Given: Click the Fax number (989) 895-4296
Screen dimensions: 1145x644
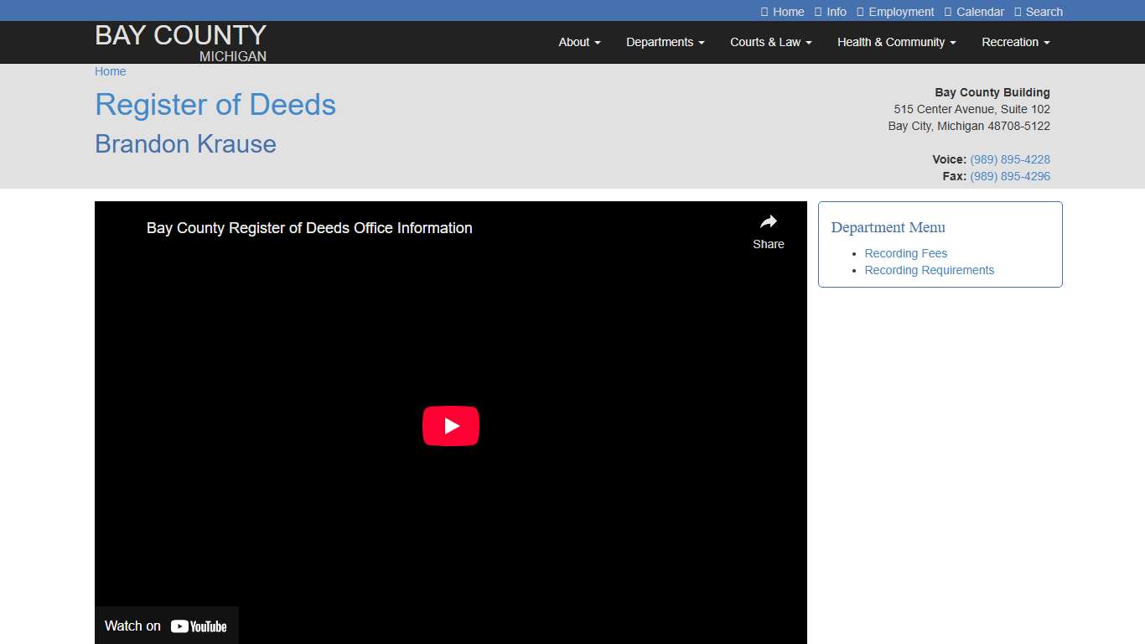Looking at the screenshot, I should pyautogui.click(x=1010, y=176).
